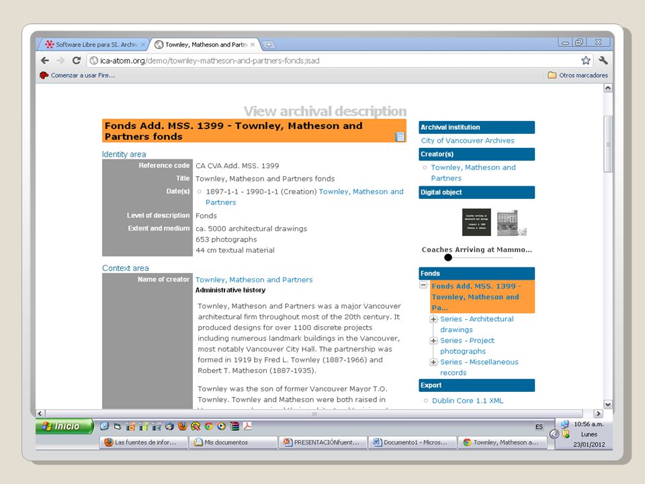This screenshot has height=484, width=645.
Task: Close the Townley, Matheson tab
Action: click(252, 44)
